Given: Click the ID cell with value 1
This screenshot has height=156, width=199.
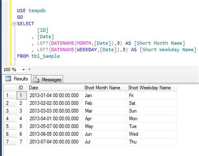Looking at the screenshot, I should click(x=22, y=96).
